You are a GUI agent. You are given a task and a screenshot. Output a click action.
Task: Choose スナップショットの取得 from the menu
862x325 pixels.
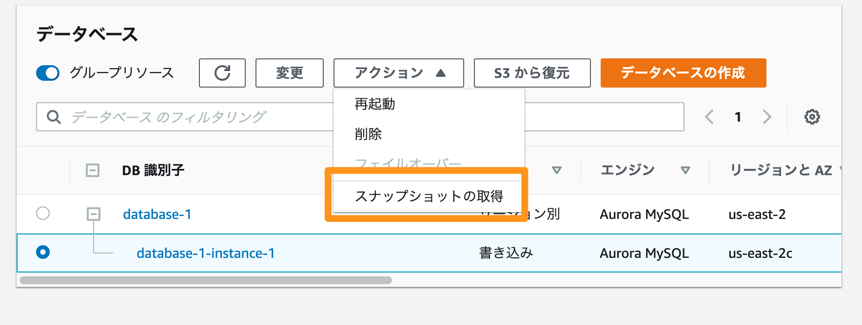pos(429,196)
